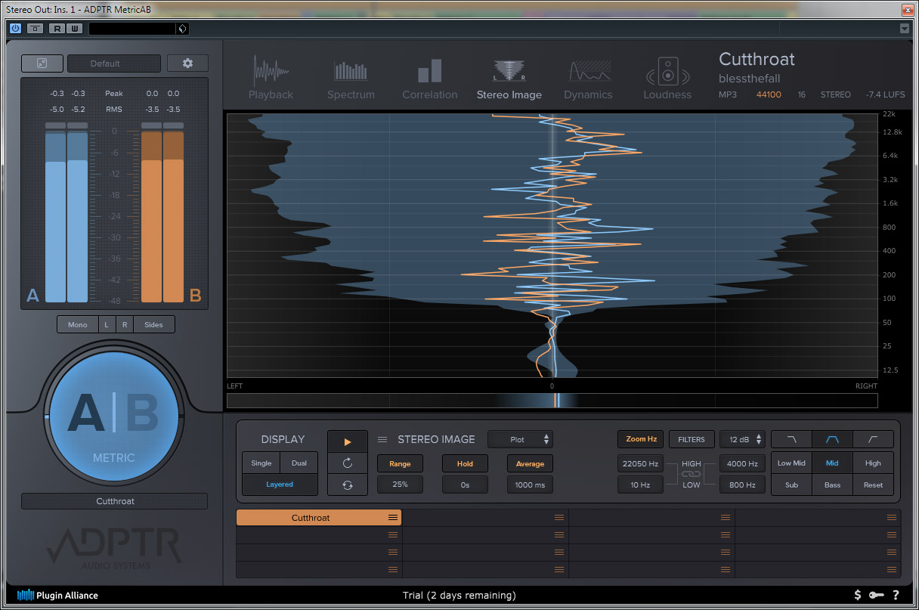Change the 0s hold value
The image size is (919, 610).
(x=465, y=485)
